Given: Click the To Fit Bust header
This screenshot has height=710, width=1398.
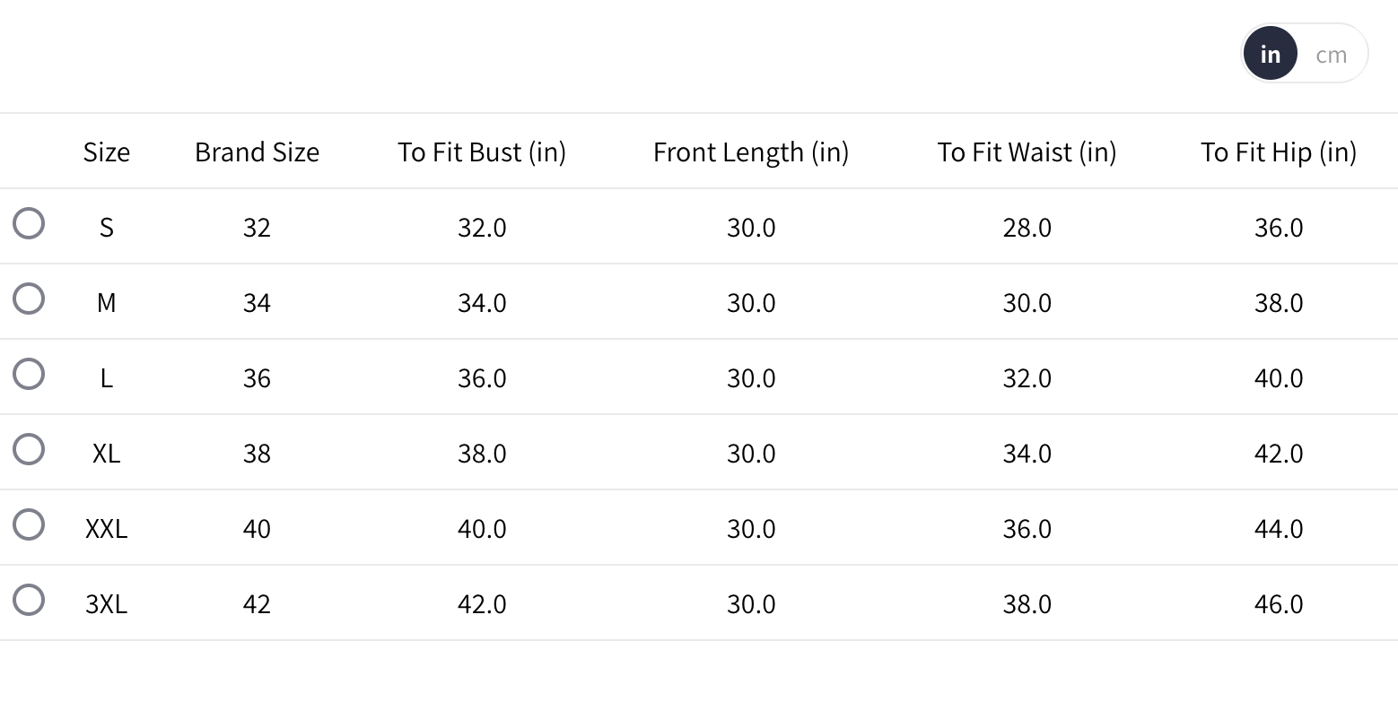Looking at the screenshot, I should pyautogui.click(x=482, y=152).
